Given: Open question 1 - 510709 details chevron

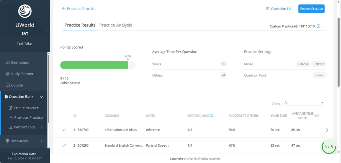Looking at the screenshot, I should 327,130.
